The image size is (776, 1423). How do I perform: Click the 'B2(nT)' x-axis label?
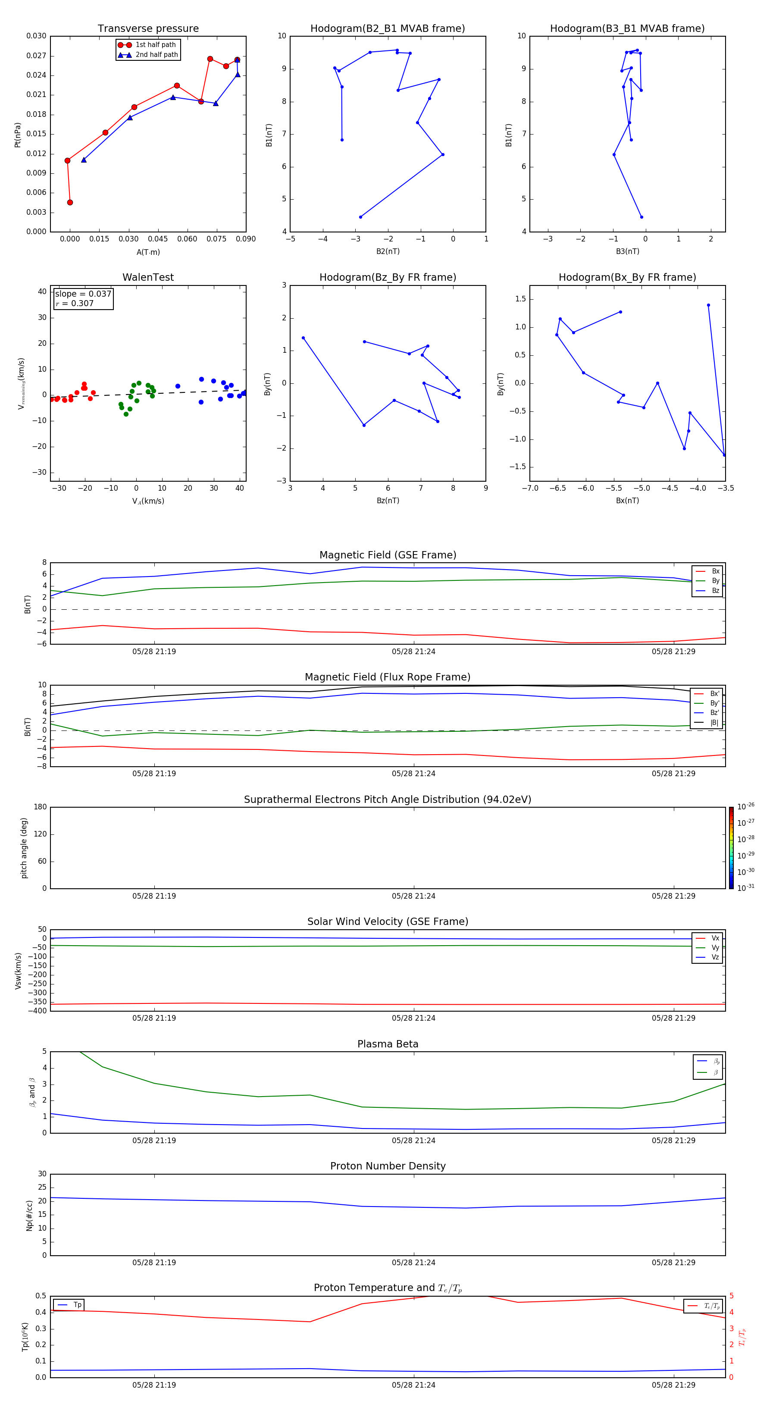click(388, 251)
